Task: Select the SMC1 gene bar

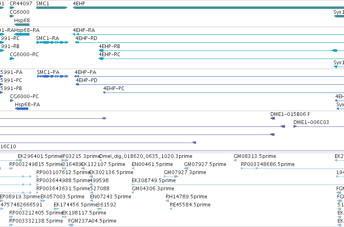Action: pos(52,8)
